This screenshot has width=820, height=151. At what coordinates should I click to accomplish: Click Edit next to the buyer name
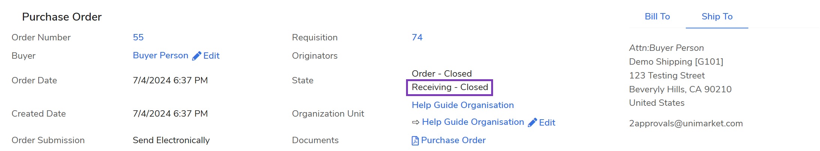pyautogui.click(x=211, y=56)
